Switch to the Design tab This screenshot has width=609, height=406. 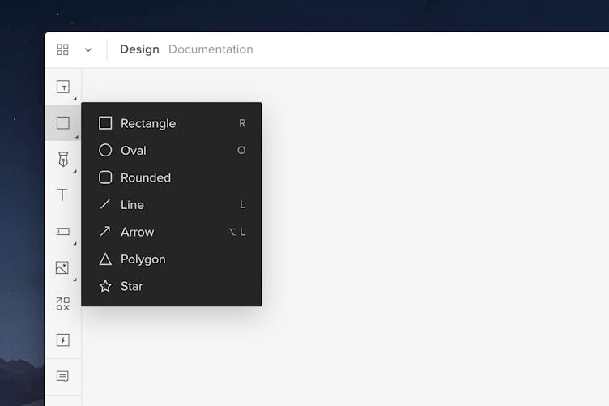(139, 49)
